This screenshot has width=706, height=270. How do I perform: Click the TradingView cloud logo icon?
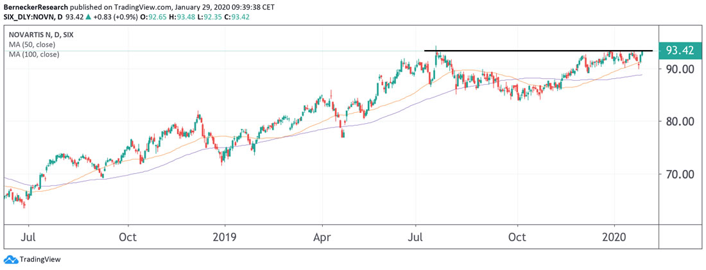(x=10, y=259)
